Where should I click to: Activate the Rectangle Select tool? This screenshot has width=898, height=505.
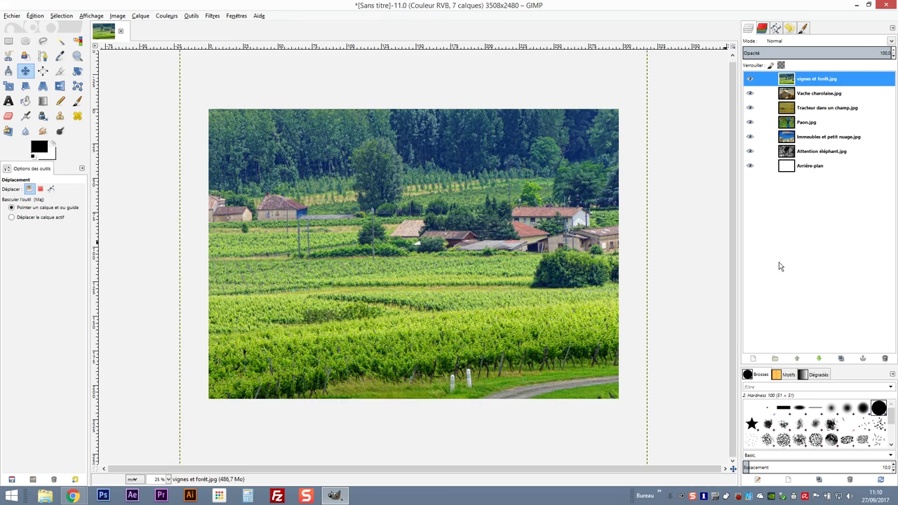click(x=8, y=41)
